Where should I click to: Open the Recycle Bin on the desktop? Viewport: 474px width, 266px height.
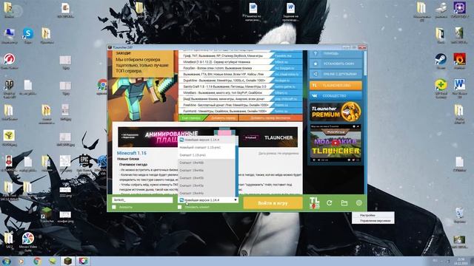coord(459,214)
